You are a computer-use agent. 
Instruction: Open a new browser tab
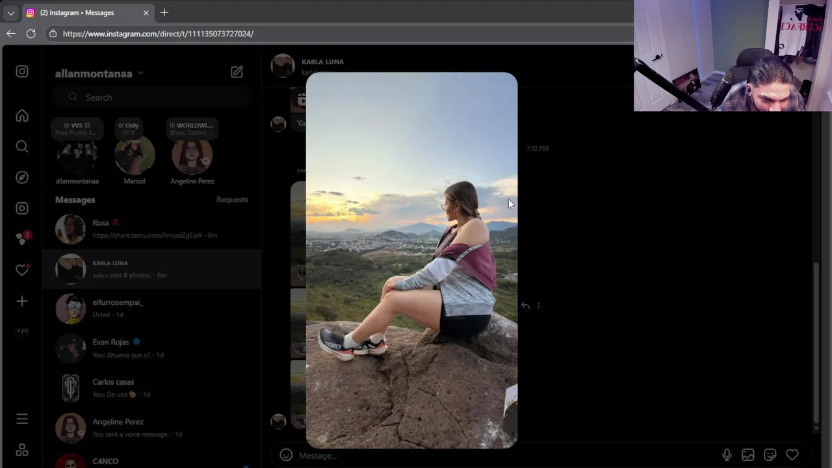click(x=164, y=12)
